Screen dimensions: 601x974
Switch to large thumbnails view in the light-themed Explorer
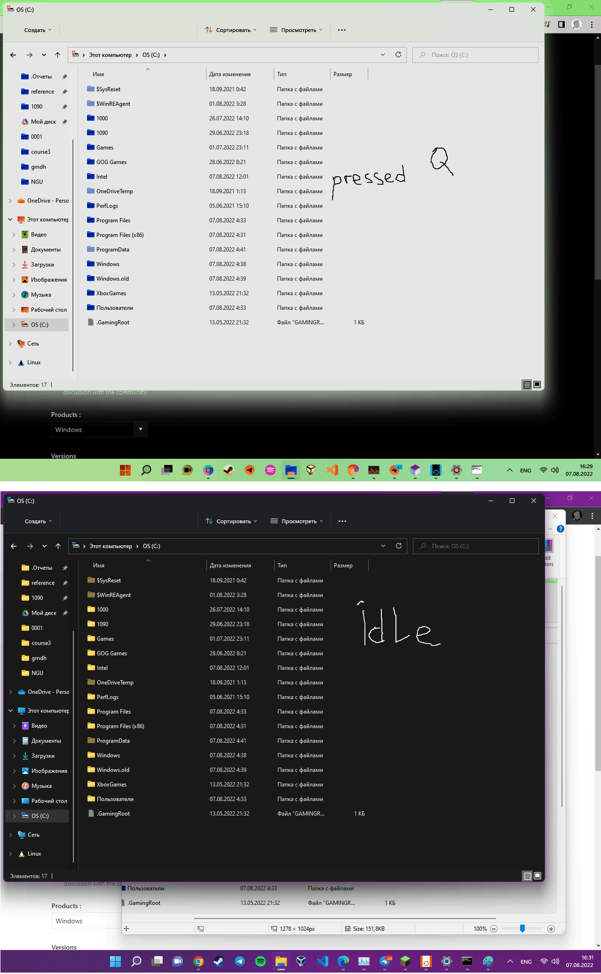click(537, 385)
